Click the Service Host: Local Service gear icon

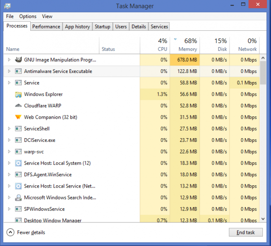tap(18, 186)
